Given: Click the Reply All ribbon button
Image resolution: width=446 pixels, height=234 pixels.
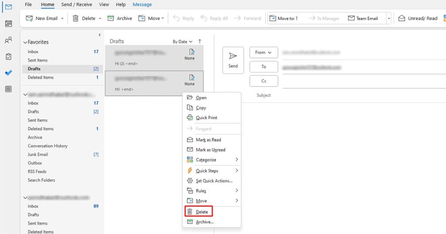Looking at the screenshot, I should click(214, 18).
